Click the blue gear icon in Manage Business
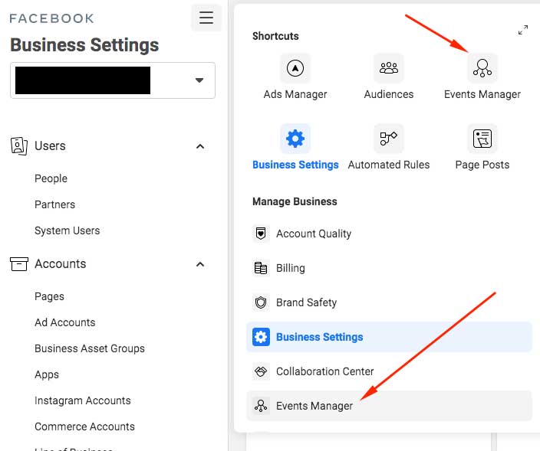The height and width of the screenshot is (451, 540). point(261,337)
